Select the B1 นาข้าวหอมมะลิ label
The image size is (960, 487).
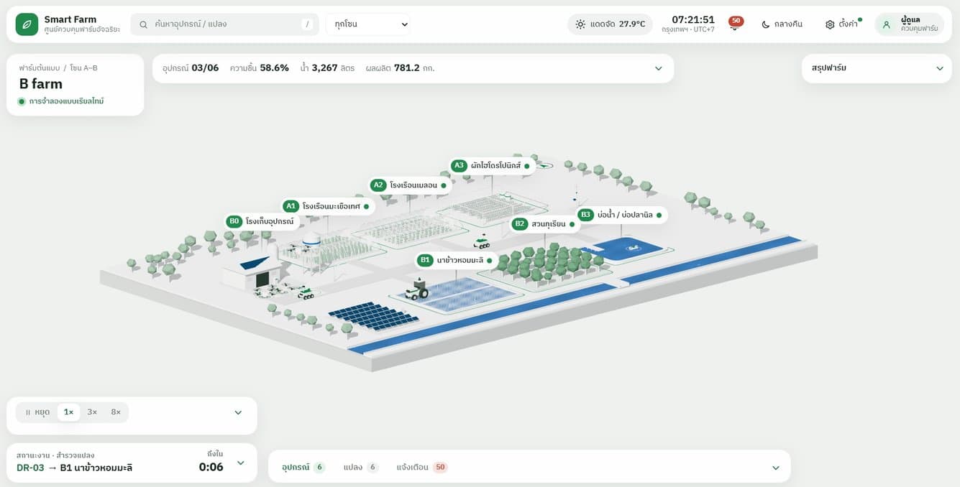point(457,260)
